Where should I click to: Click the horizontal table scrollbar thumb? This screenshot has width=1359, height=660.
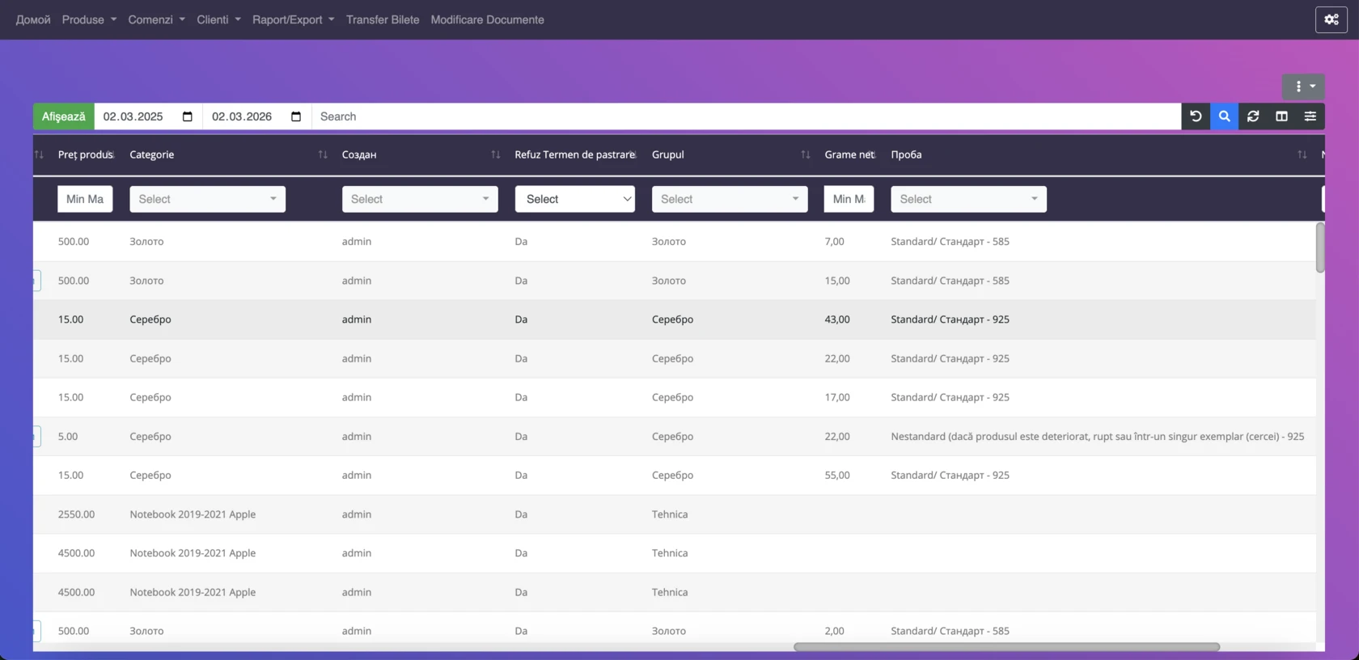click(1006, 646)
